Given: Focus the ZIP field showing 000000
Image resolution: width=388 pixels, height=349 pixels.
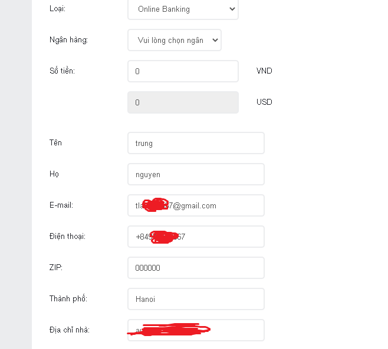Looking at the screenshot, I should pyautogui.click(x=196, y=268).
